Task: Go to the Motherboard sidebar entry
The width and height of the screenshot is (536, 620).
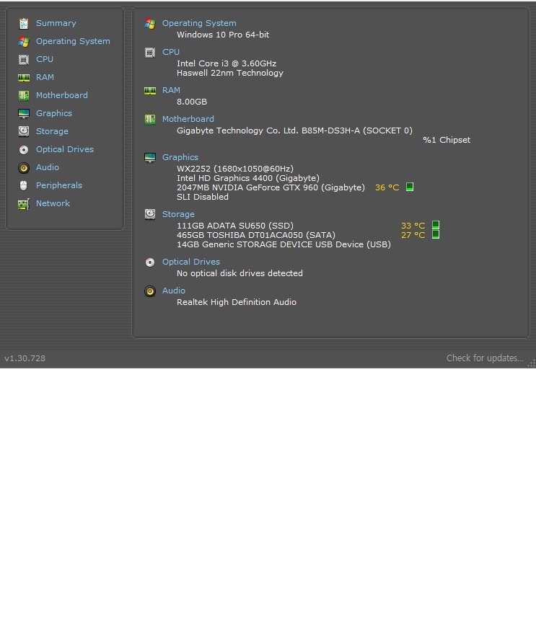Action: tap(62, 95)
